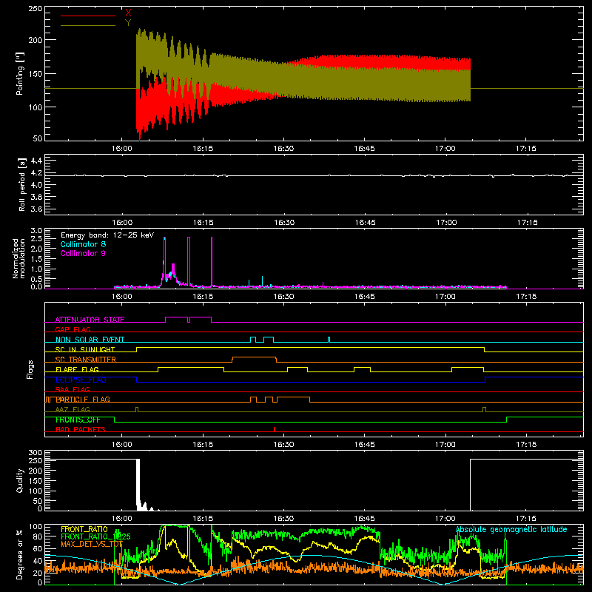Click the red BAD_PACKETS spike near 16:28
The image size is (592, 592).
275,429
